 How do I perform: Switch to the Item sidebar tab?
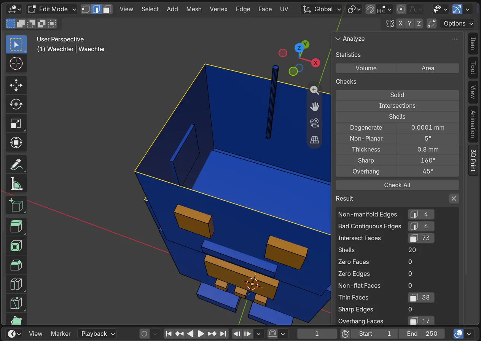473,43
